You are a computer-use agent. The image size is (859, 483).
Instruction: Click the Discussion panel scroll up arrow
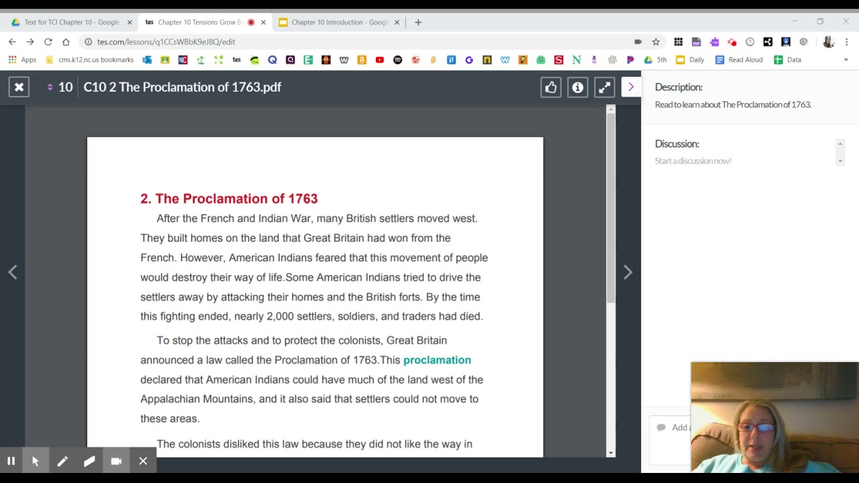[x=840, y=144]
